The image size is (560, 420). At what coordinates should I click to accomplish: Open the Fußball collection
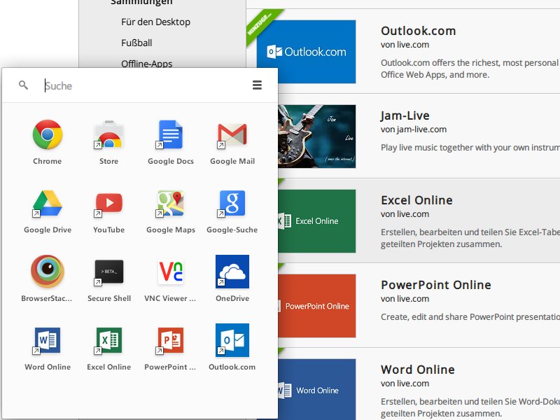pos(136,43)
